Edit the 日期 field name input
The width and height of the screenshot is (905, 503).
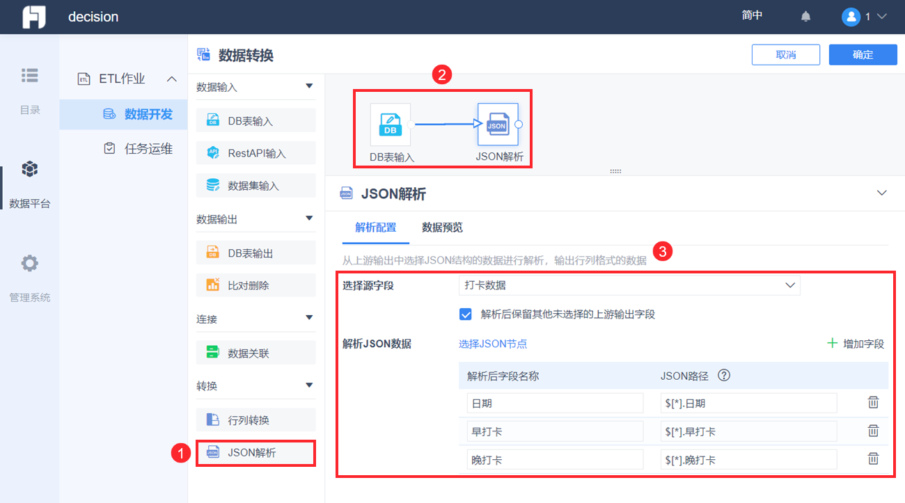tap(555, 403)
